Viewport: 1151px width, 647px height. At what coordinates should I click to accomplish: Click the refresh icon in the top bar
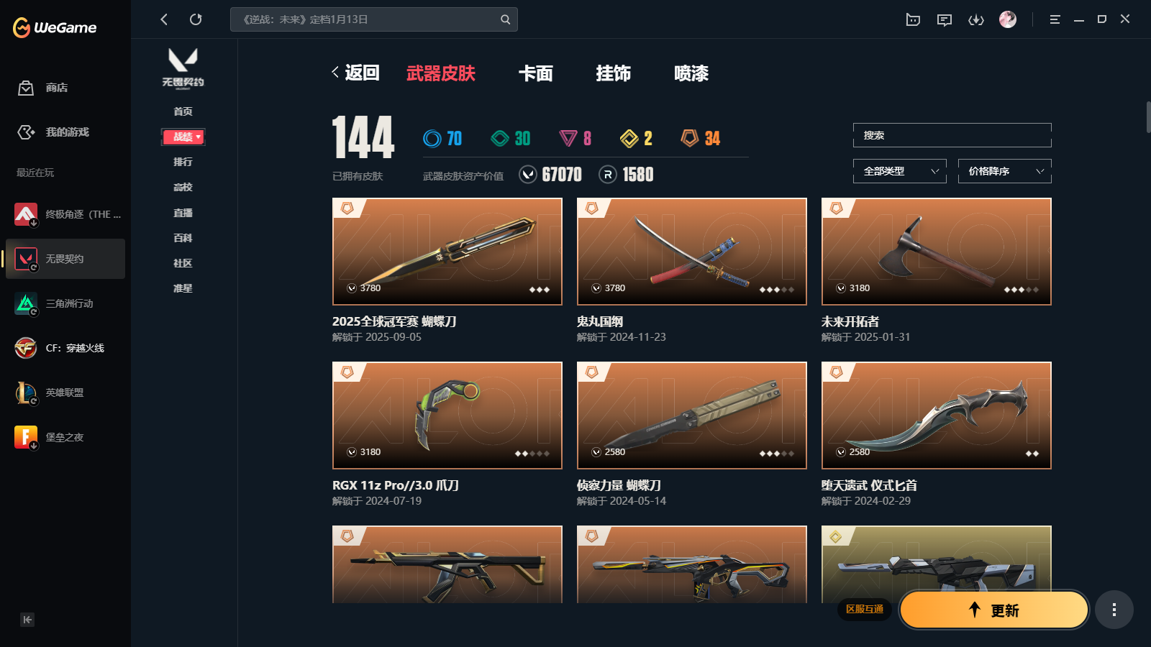tap(196, 19)
